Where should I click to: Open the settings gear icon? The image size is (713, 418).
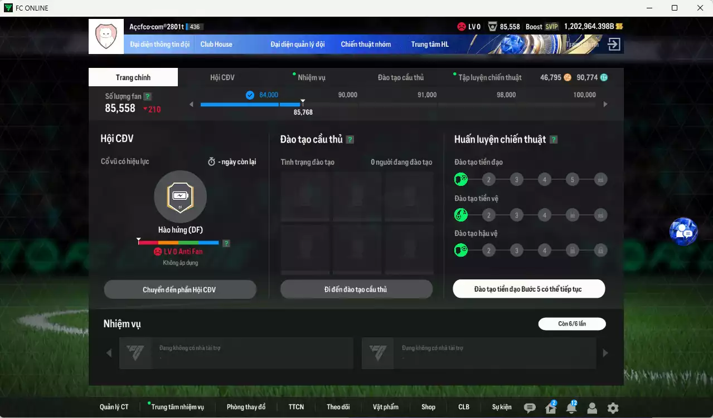click(613, 408)
